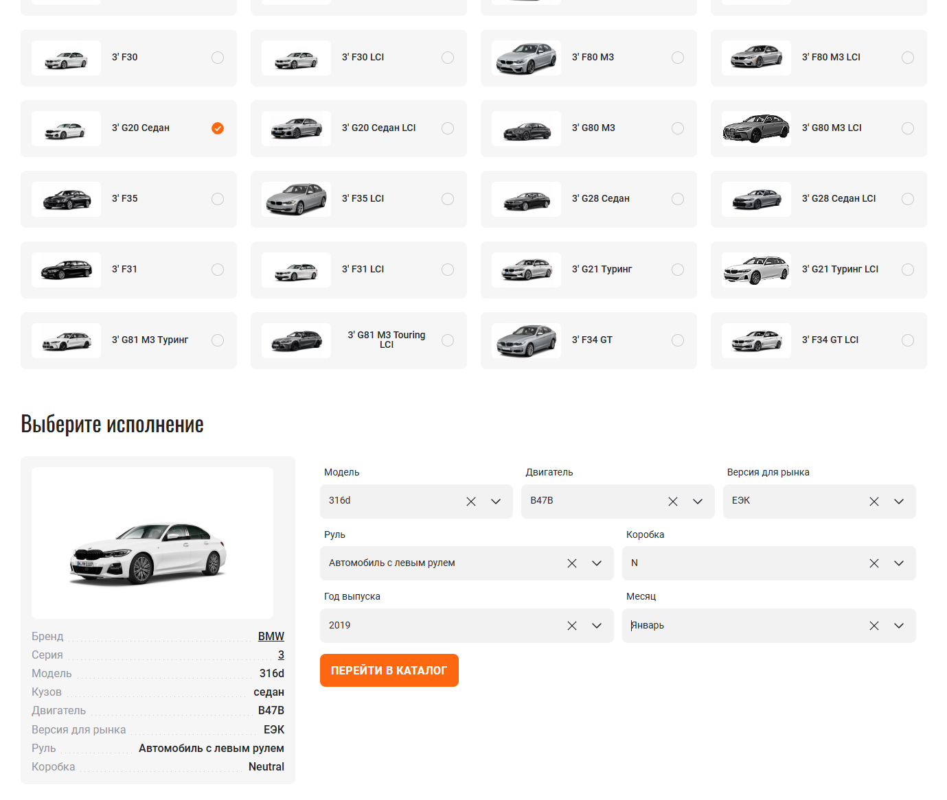The width and height of the screenshot is (947, 800).
Task: Click the 3' G81 M3 Туринг label text
Action: pos(150,340)
